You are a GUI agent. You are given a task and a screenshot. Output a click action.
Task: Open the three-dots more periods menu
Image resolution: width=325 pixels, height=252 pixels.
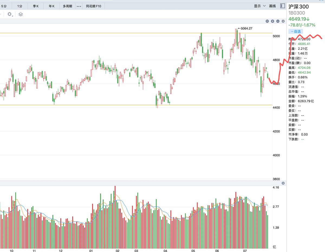[79, 6]
